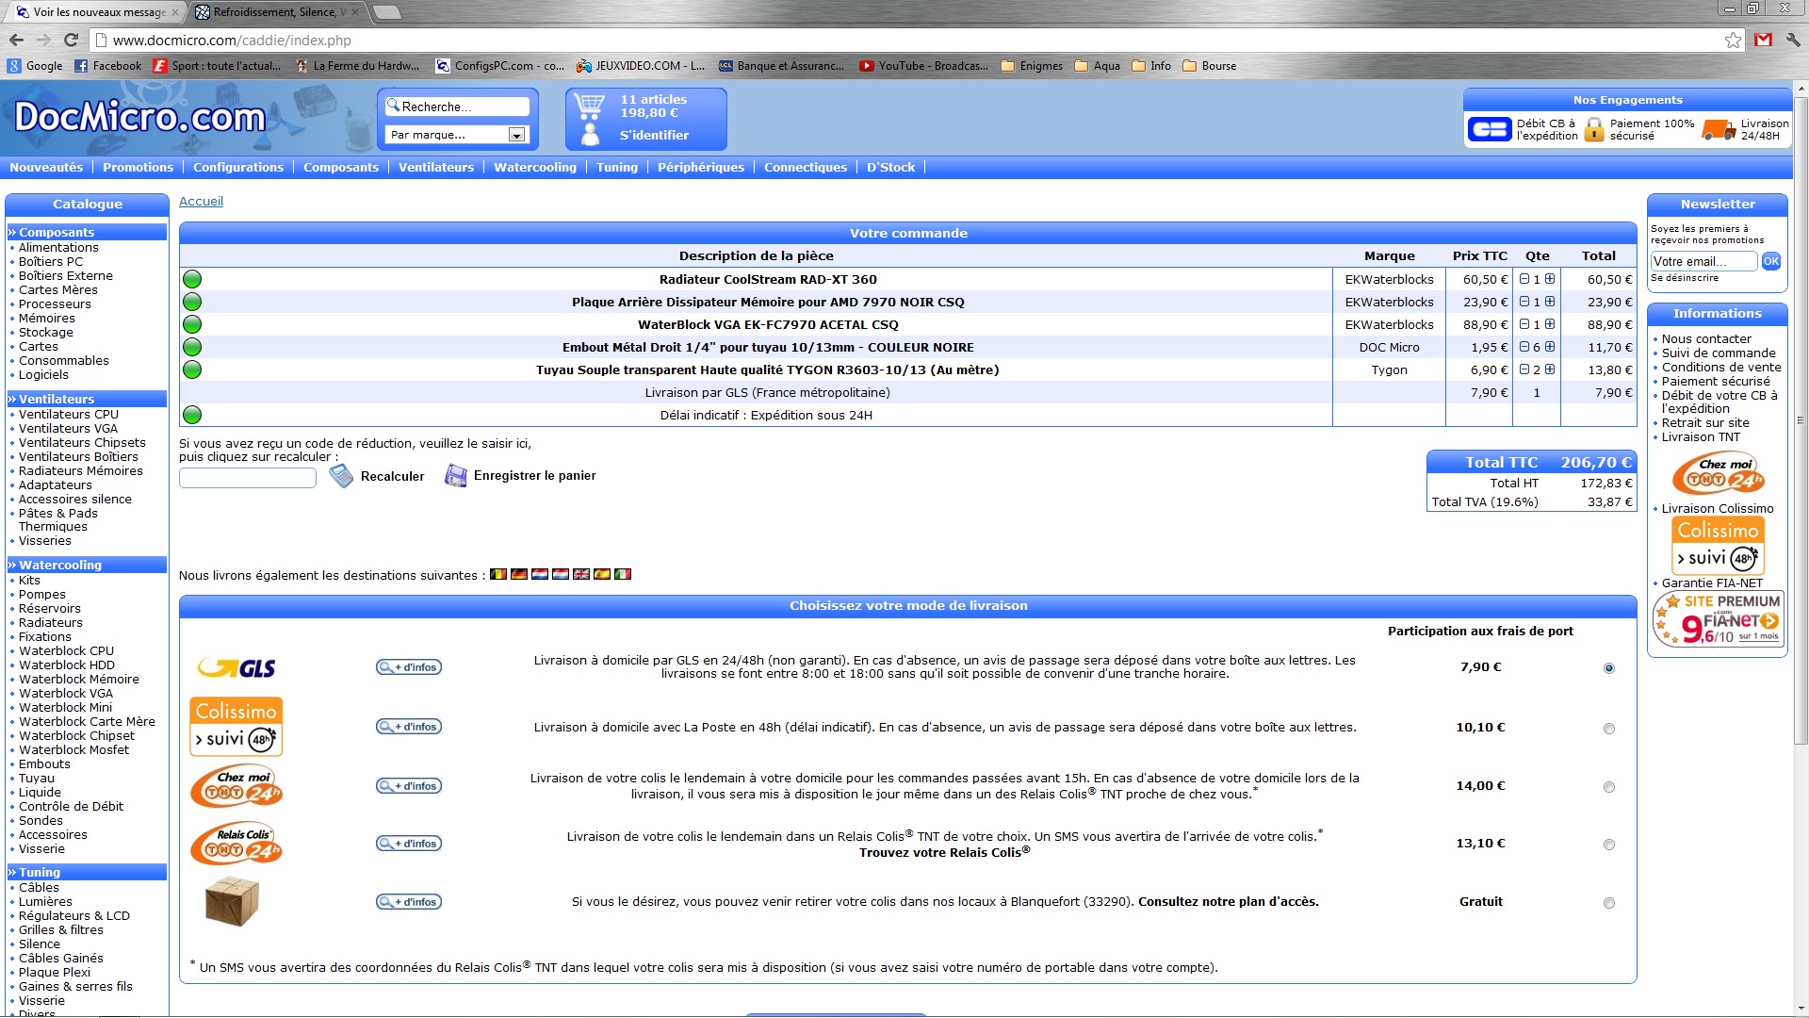Open the Gmail icon in browser toolbar
Viewport: 1809px width, 1018px height.
[1763, 40]
